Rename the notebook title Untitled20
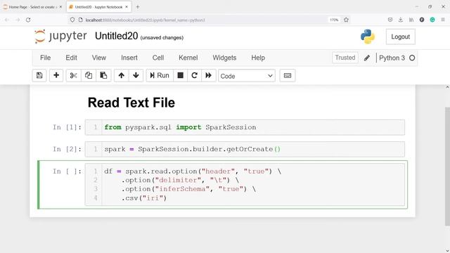The width and height of the screenshot is (450, 253). click(x=116, y=36)
